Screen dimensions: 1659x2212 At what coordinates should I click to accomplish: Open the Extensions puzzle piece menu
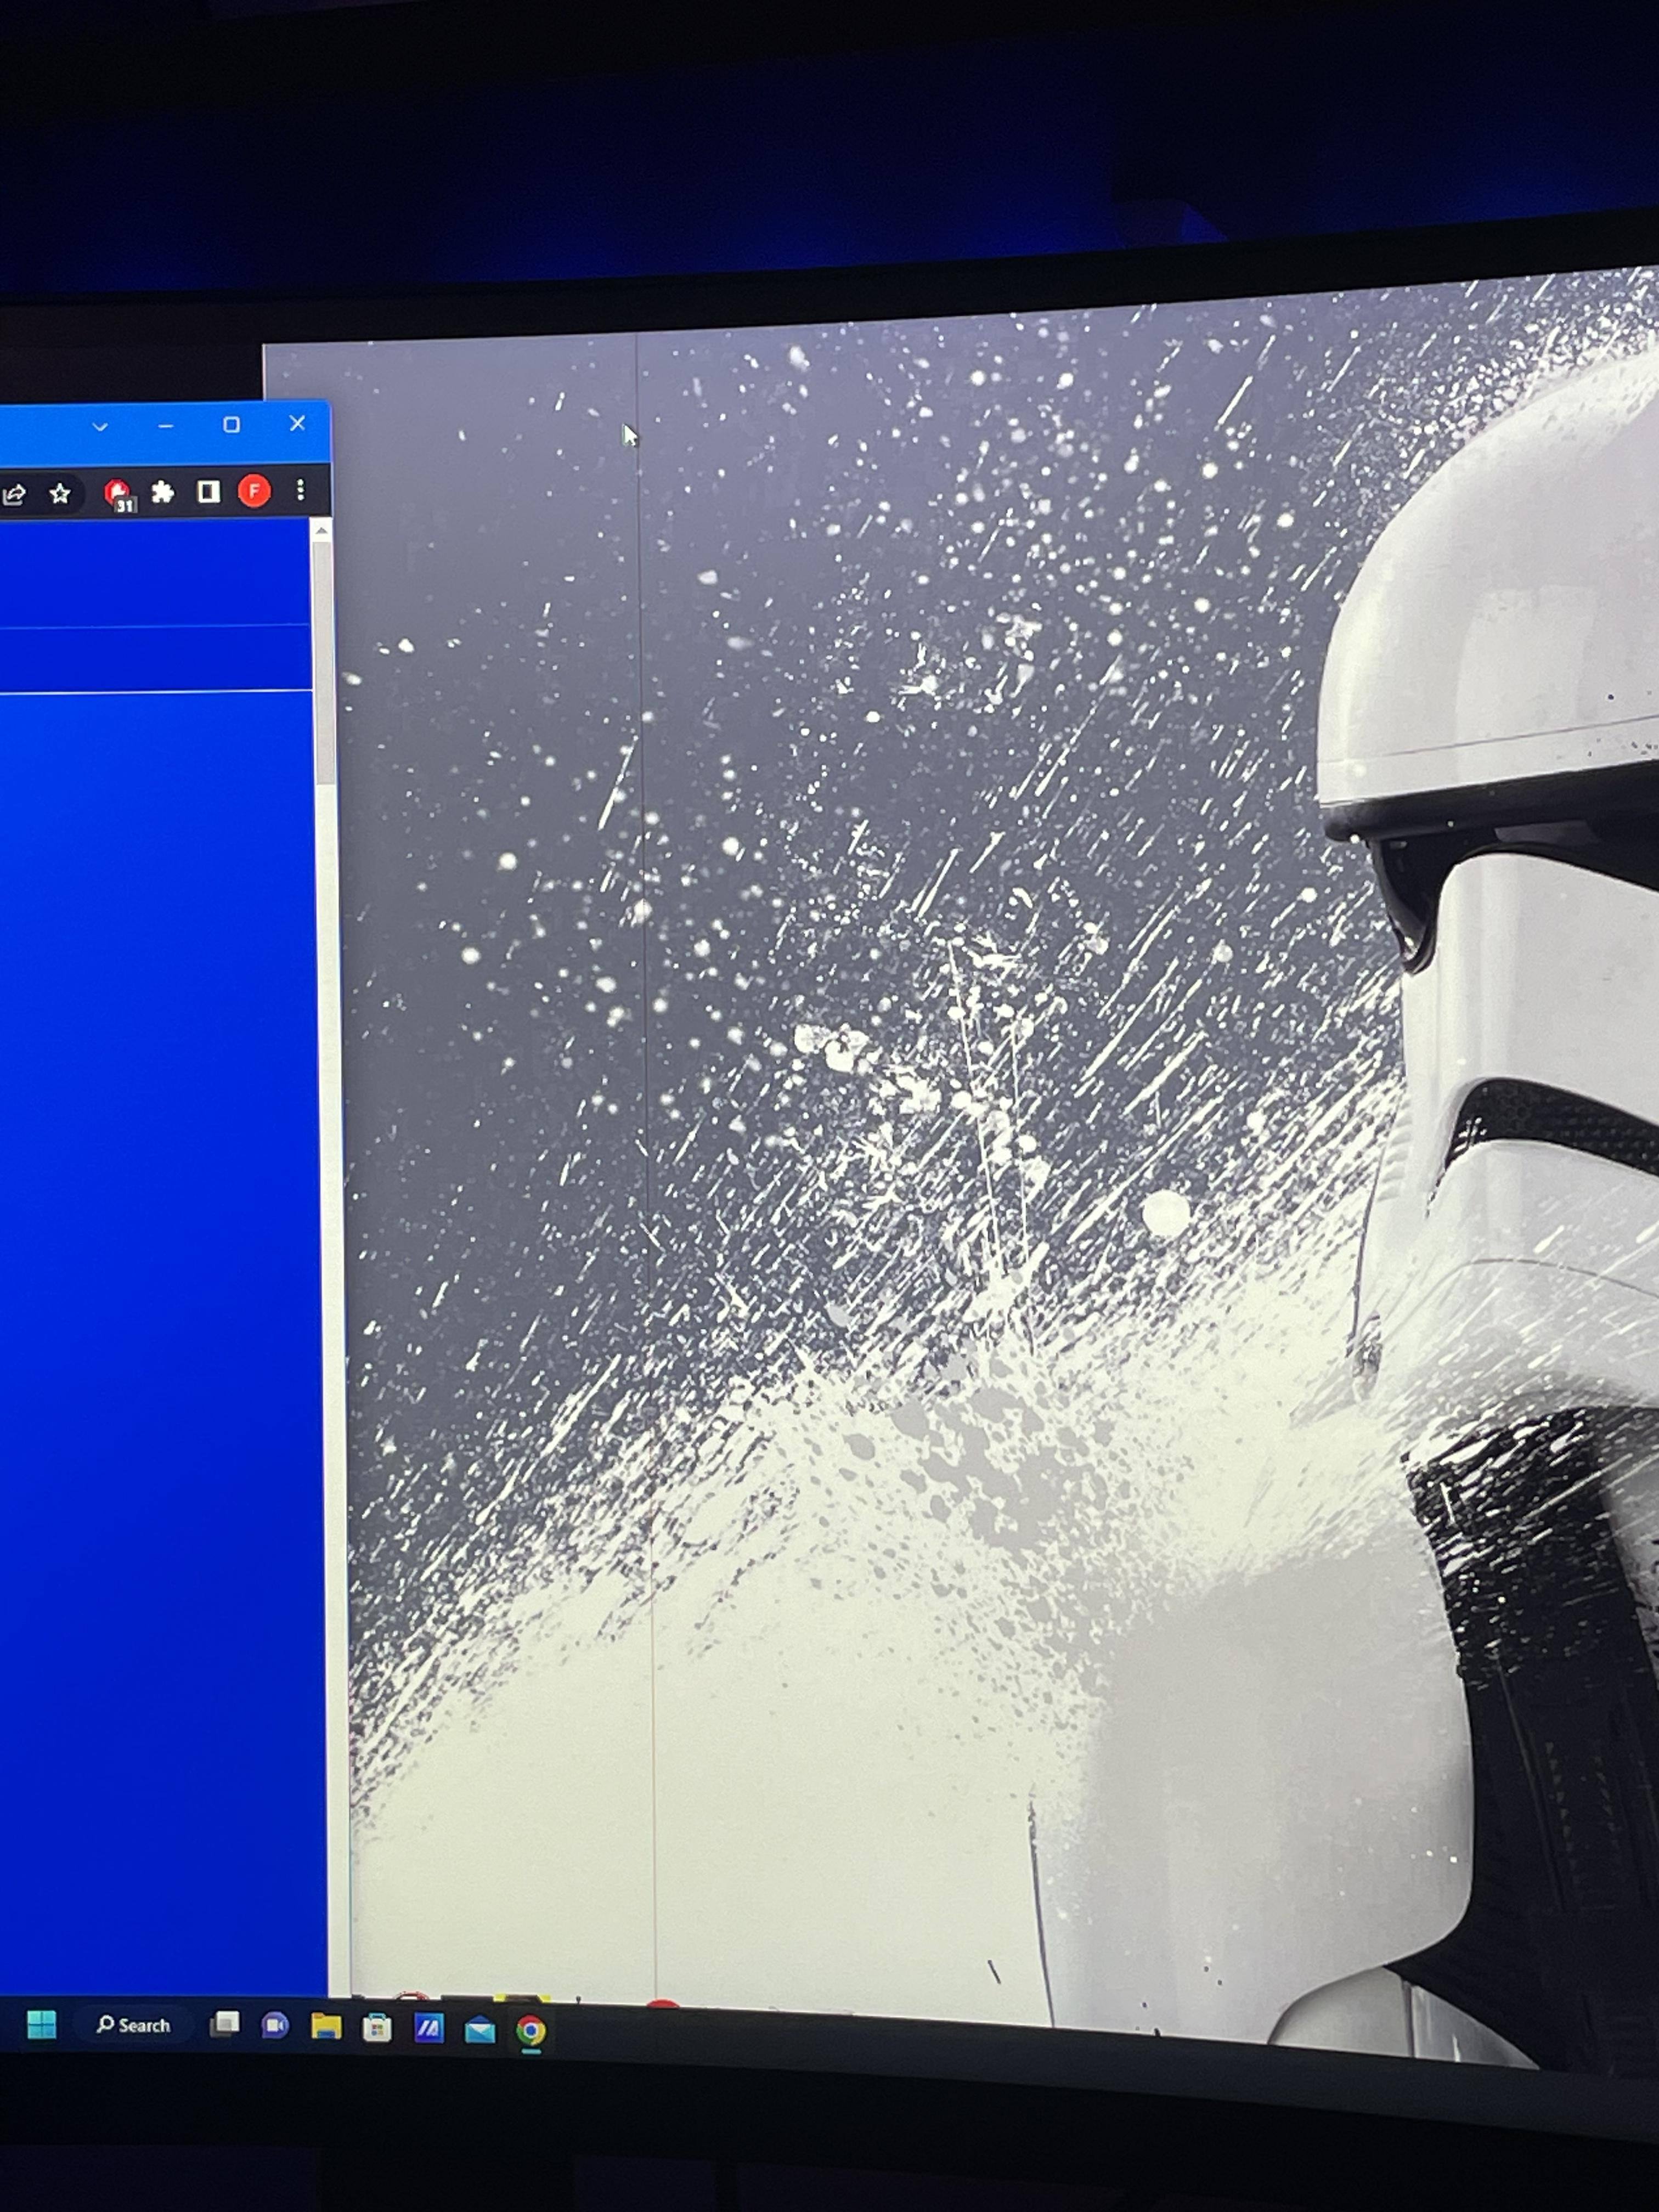point(162,492)
